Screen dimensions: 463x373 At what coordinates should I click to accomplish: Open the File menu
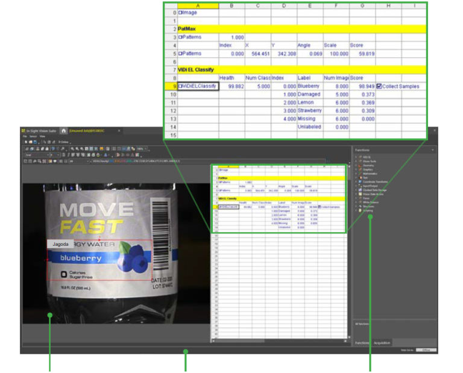click(25, 136)
